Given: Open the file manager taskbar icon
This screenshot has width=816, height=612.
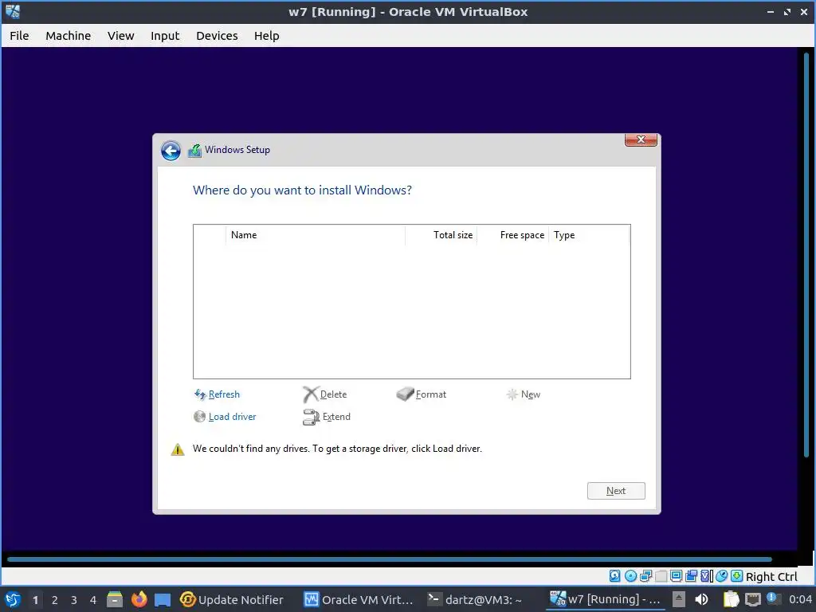Looking at the screenshot, I should pyautogui.click(x=115, y=599).
